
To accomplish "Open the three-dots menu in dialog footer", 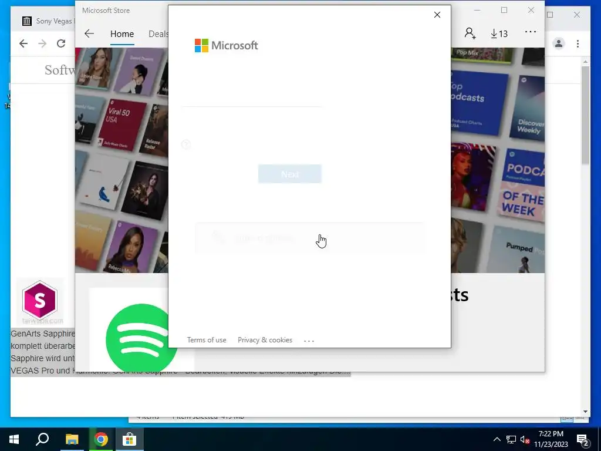I will 309,341.
